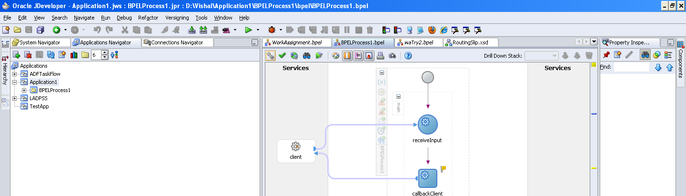Viewport: 686px width, 196px height.
Task: Click the Refresh icon in navigator toolbar
Action: tap(50, 55)
